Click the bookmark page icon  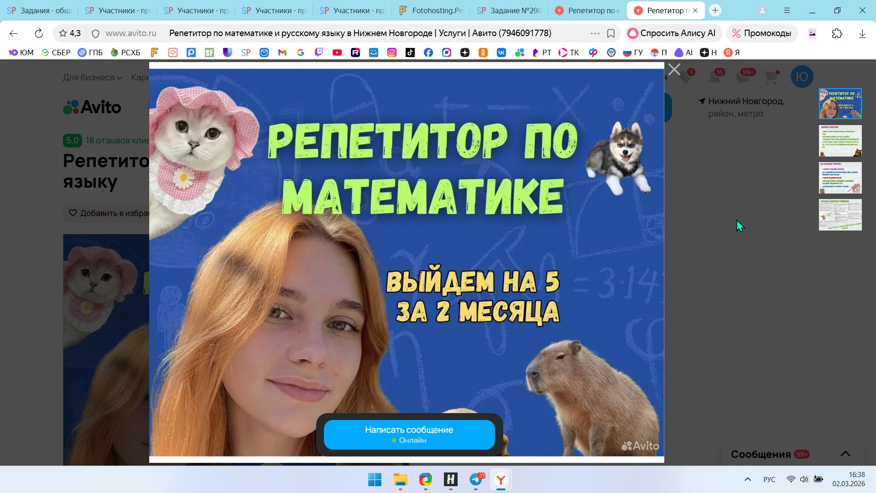pyautogui.click(x=611, y=33)
